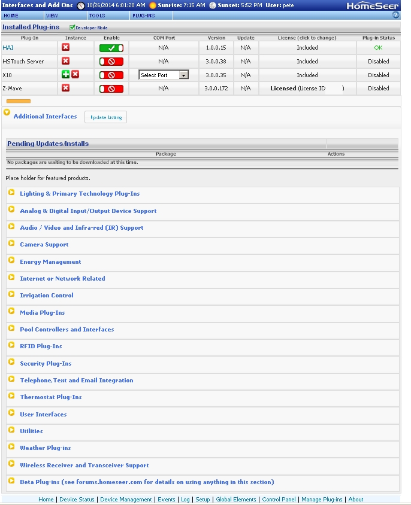Screen dimensions: 411x505
Task: Add a new X10 instance
Action: 65,74
